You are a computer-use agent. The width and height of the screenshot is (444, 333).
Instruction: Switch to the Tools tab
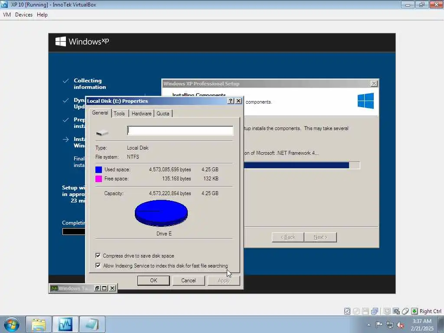(x=119, y=114)
